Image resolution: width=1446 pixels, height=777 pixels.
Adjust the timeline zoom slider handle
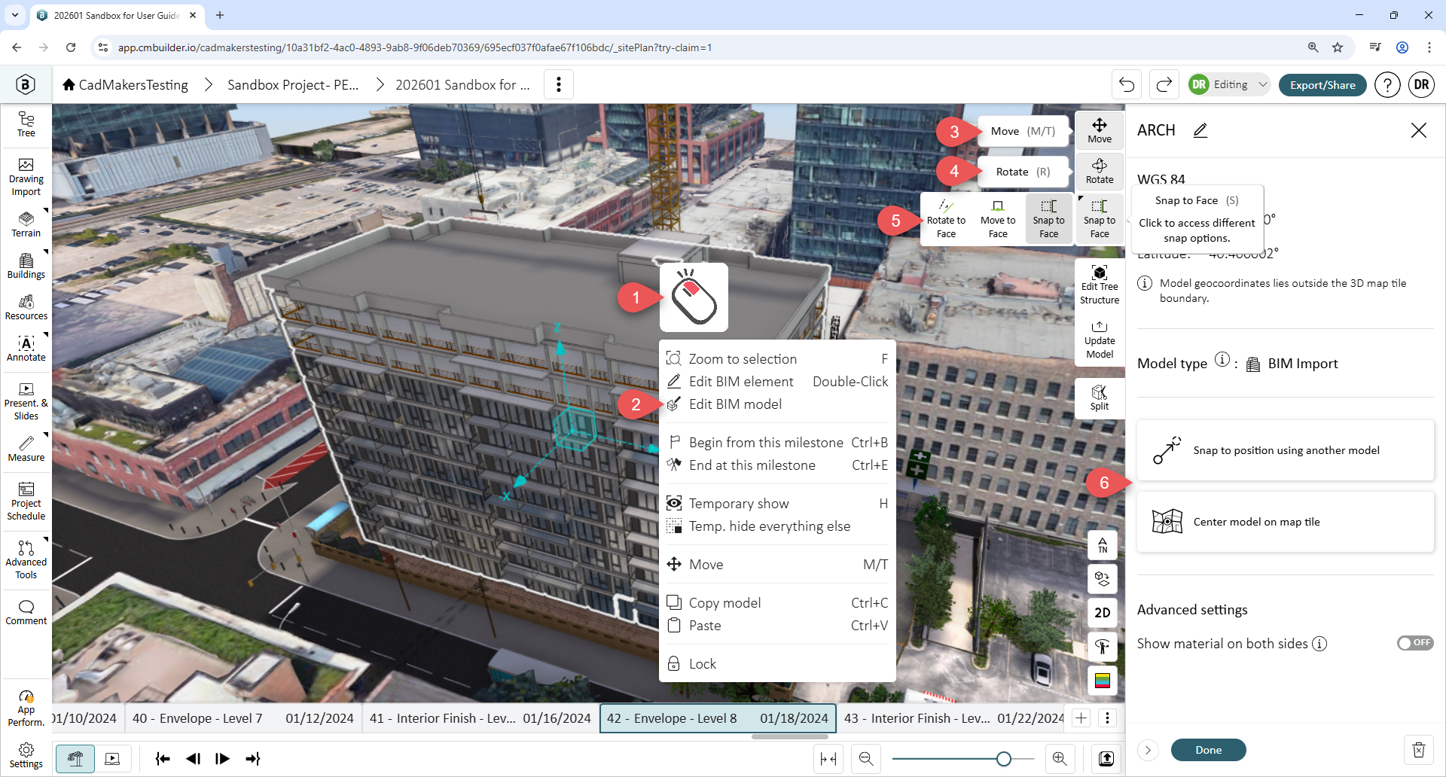[x=1003, y=759]
